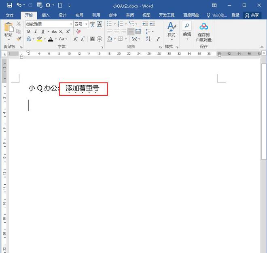Increase indent of paragraph

click(x=152, y=24)
